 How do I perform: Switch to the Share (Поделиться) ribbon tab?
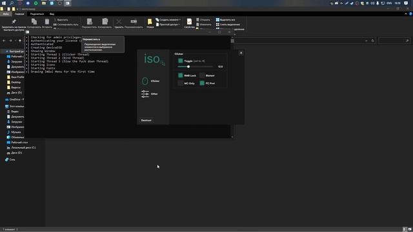point(37,14)
